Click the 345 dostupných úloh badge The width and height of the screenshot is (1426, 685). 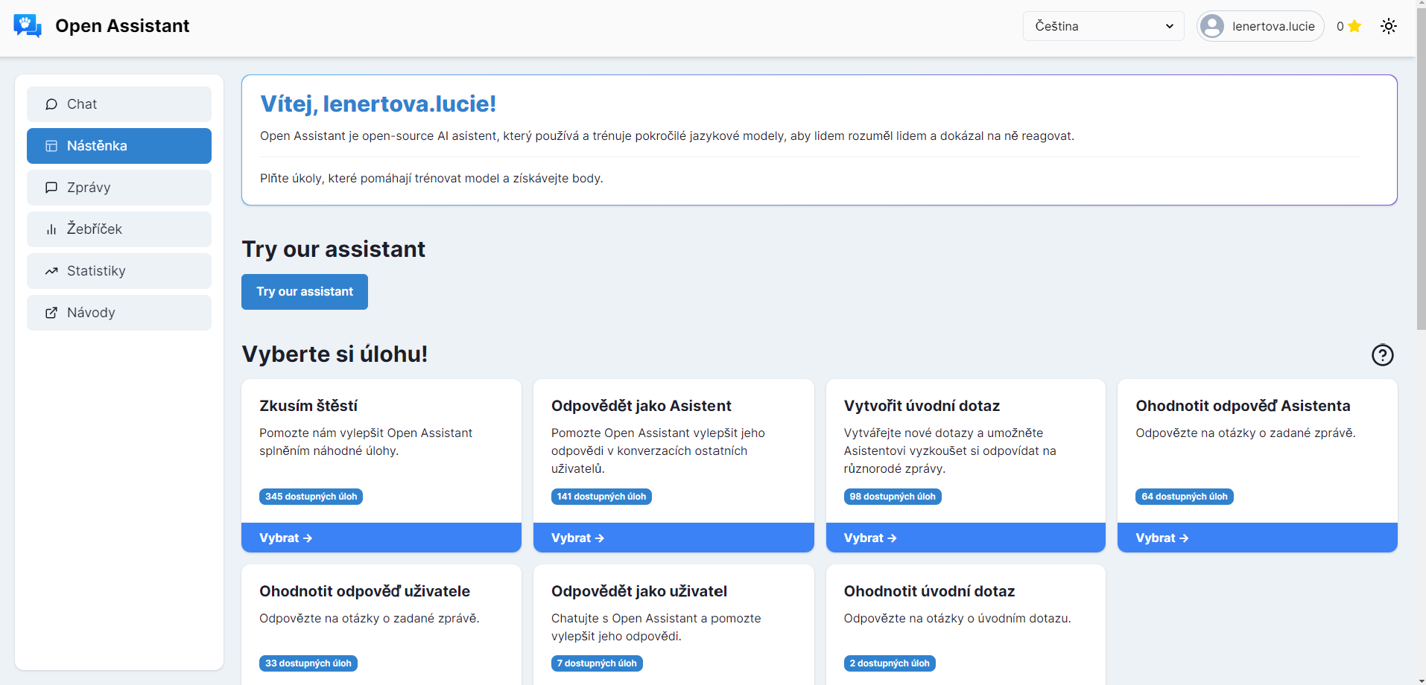tap(311, 497)
